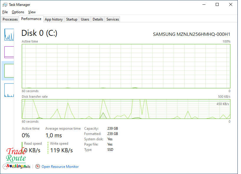Viewport: 241px width, 174px height.
Task: Open the Users tab
Action: (85, 19)
